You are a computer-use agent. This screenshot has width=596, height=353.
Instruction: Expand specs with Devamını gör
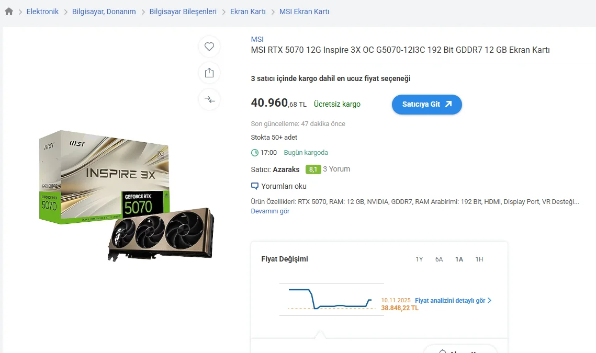[270, 211]
